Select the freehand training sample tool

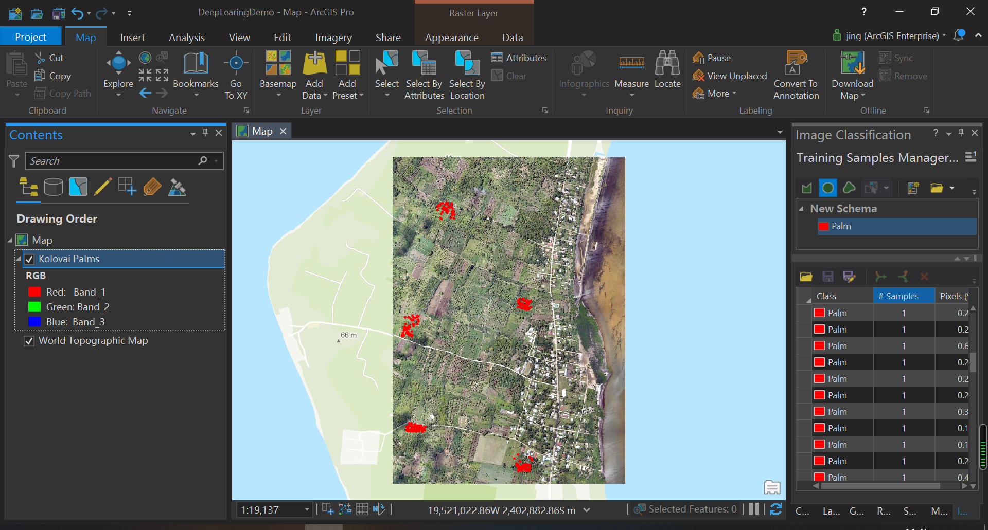pyautogui.click(x=849, y=188)
